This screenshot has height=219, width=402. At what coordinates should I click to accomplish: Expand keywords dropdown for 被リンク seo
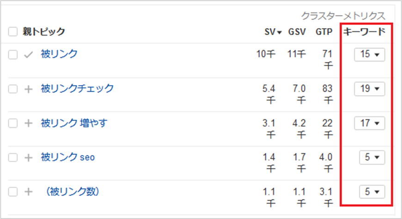pyautogui.click(x=372, y=157)
